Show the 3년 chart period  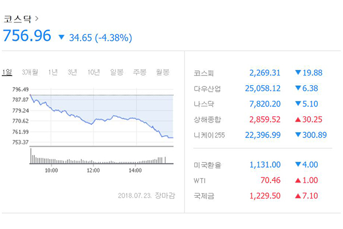(73, 72)
